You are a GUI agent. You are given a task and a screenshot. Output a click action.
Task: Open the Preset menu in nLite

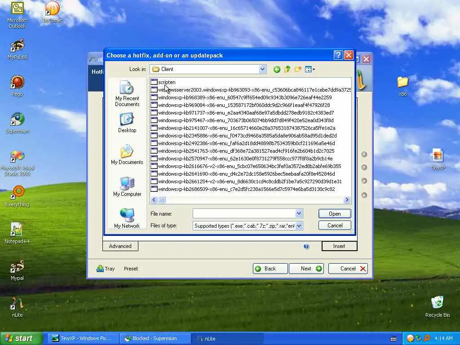coord(131,269)
